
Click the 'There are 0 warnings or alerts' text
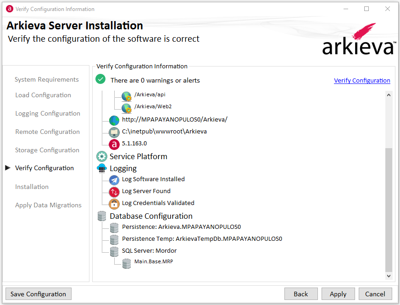click(155, 80)
